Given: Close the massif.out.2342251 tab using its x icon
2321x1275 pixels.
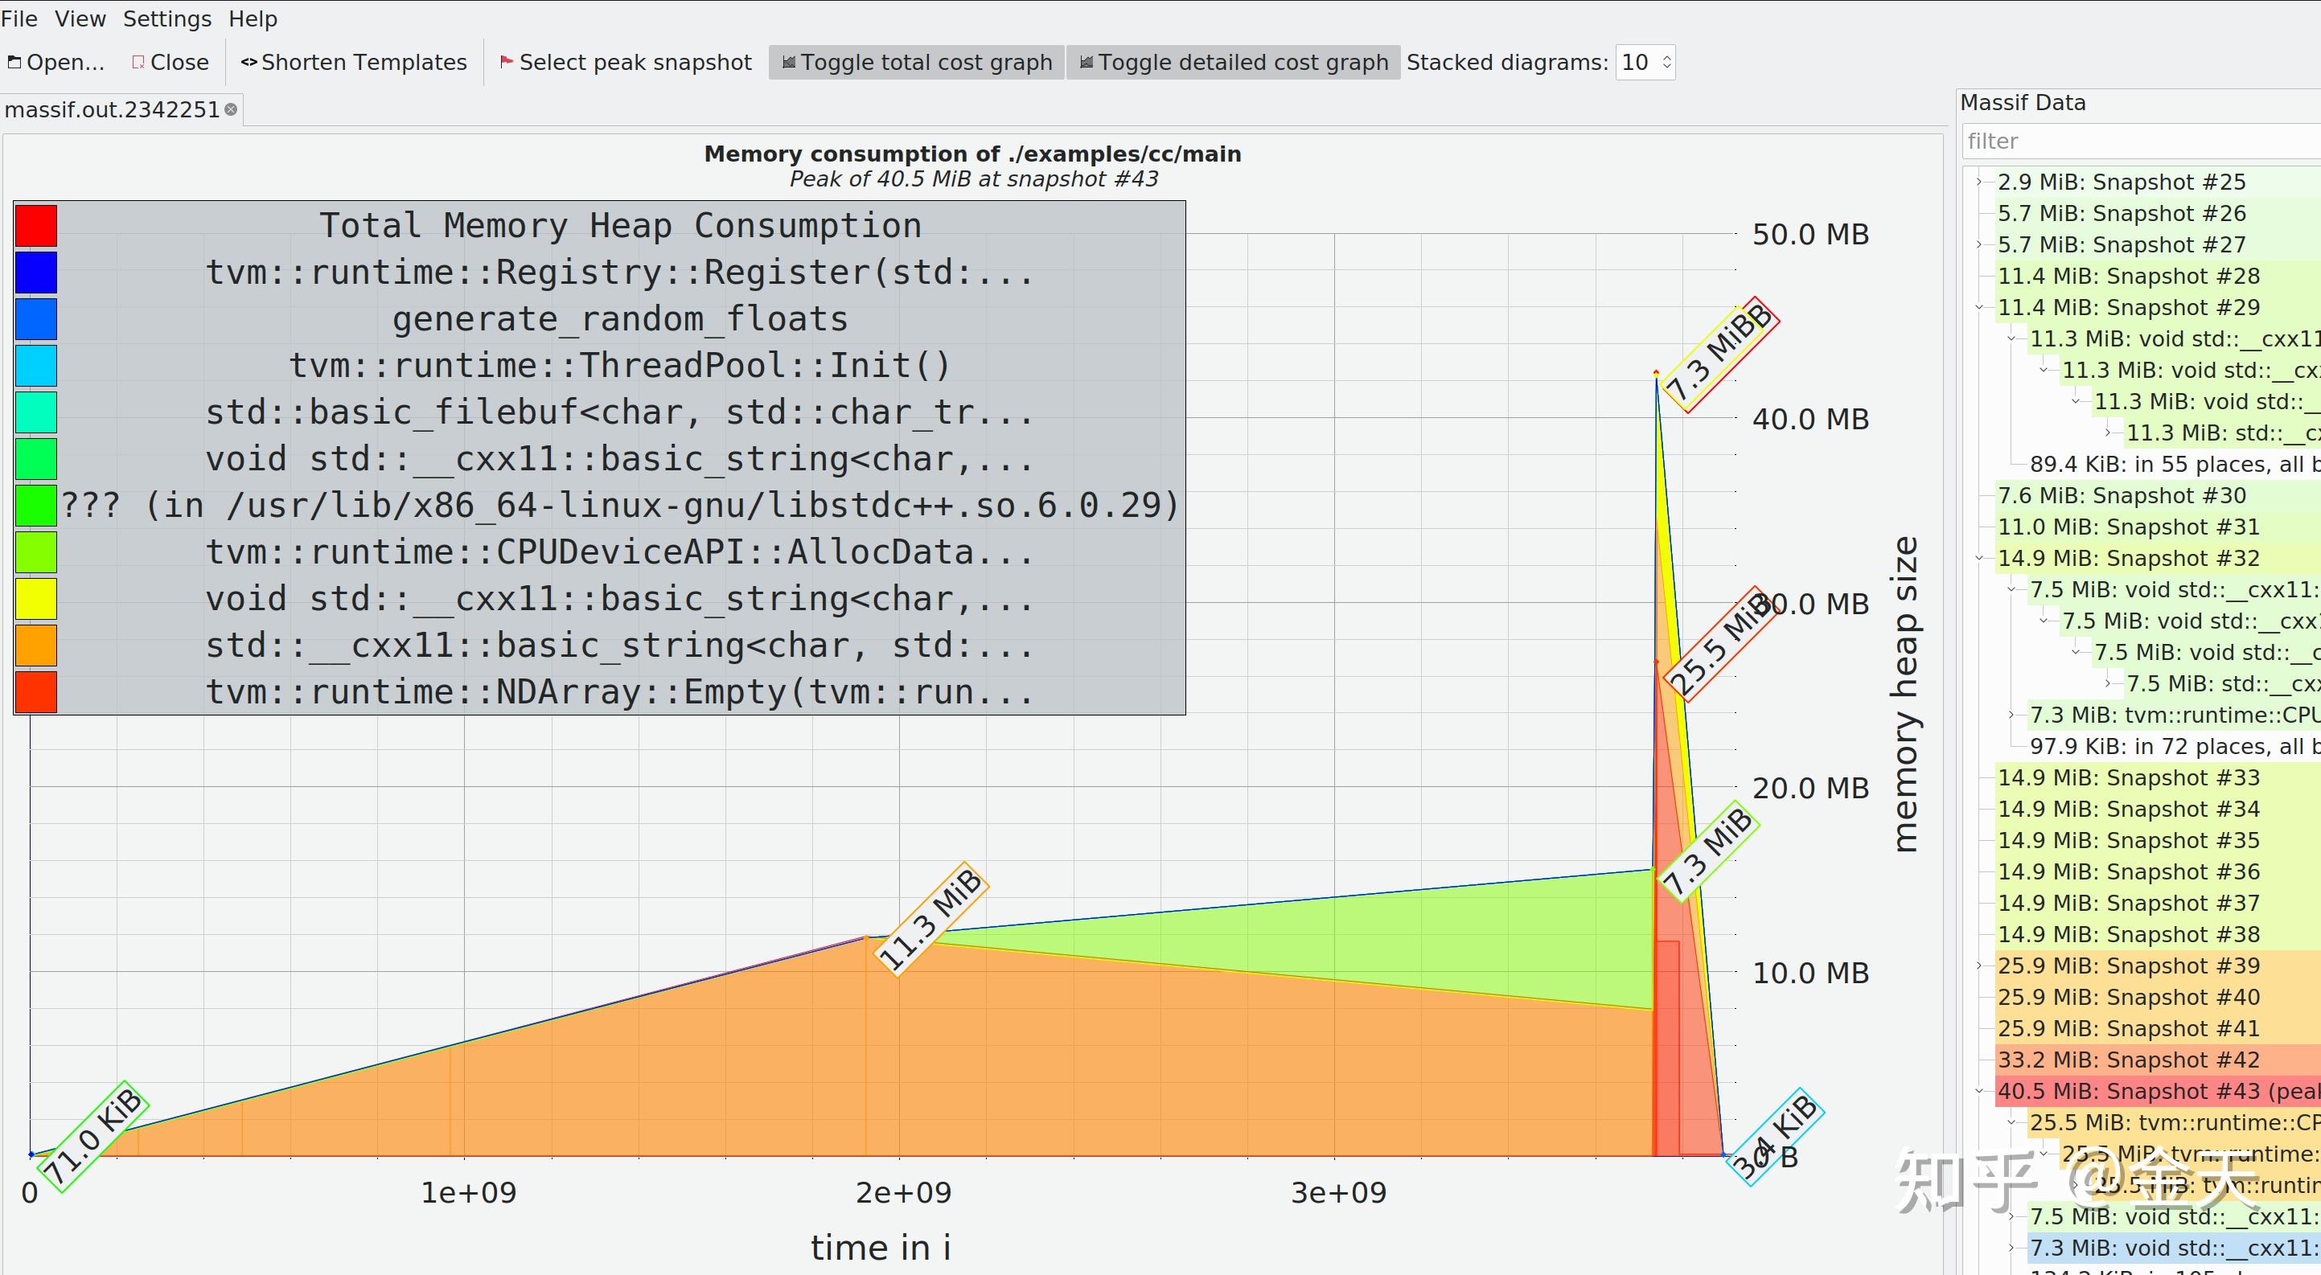Looking at the screenshot, I should click(232, 110).
